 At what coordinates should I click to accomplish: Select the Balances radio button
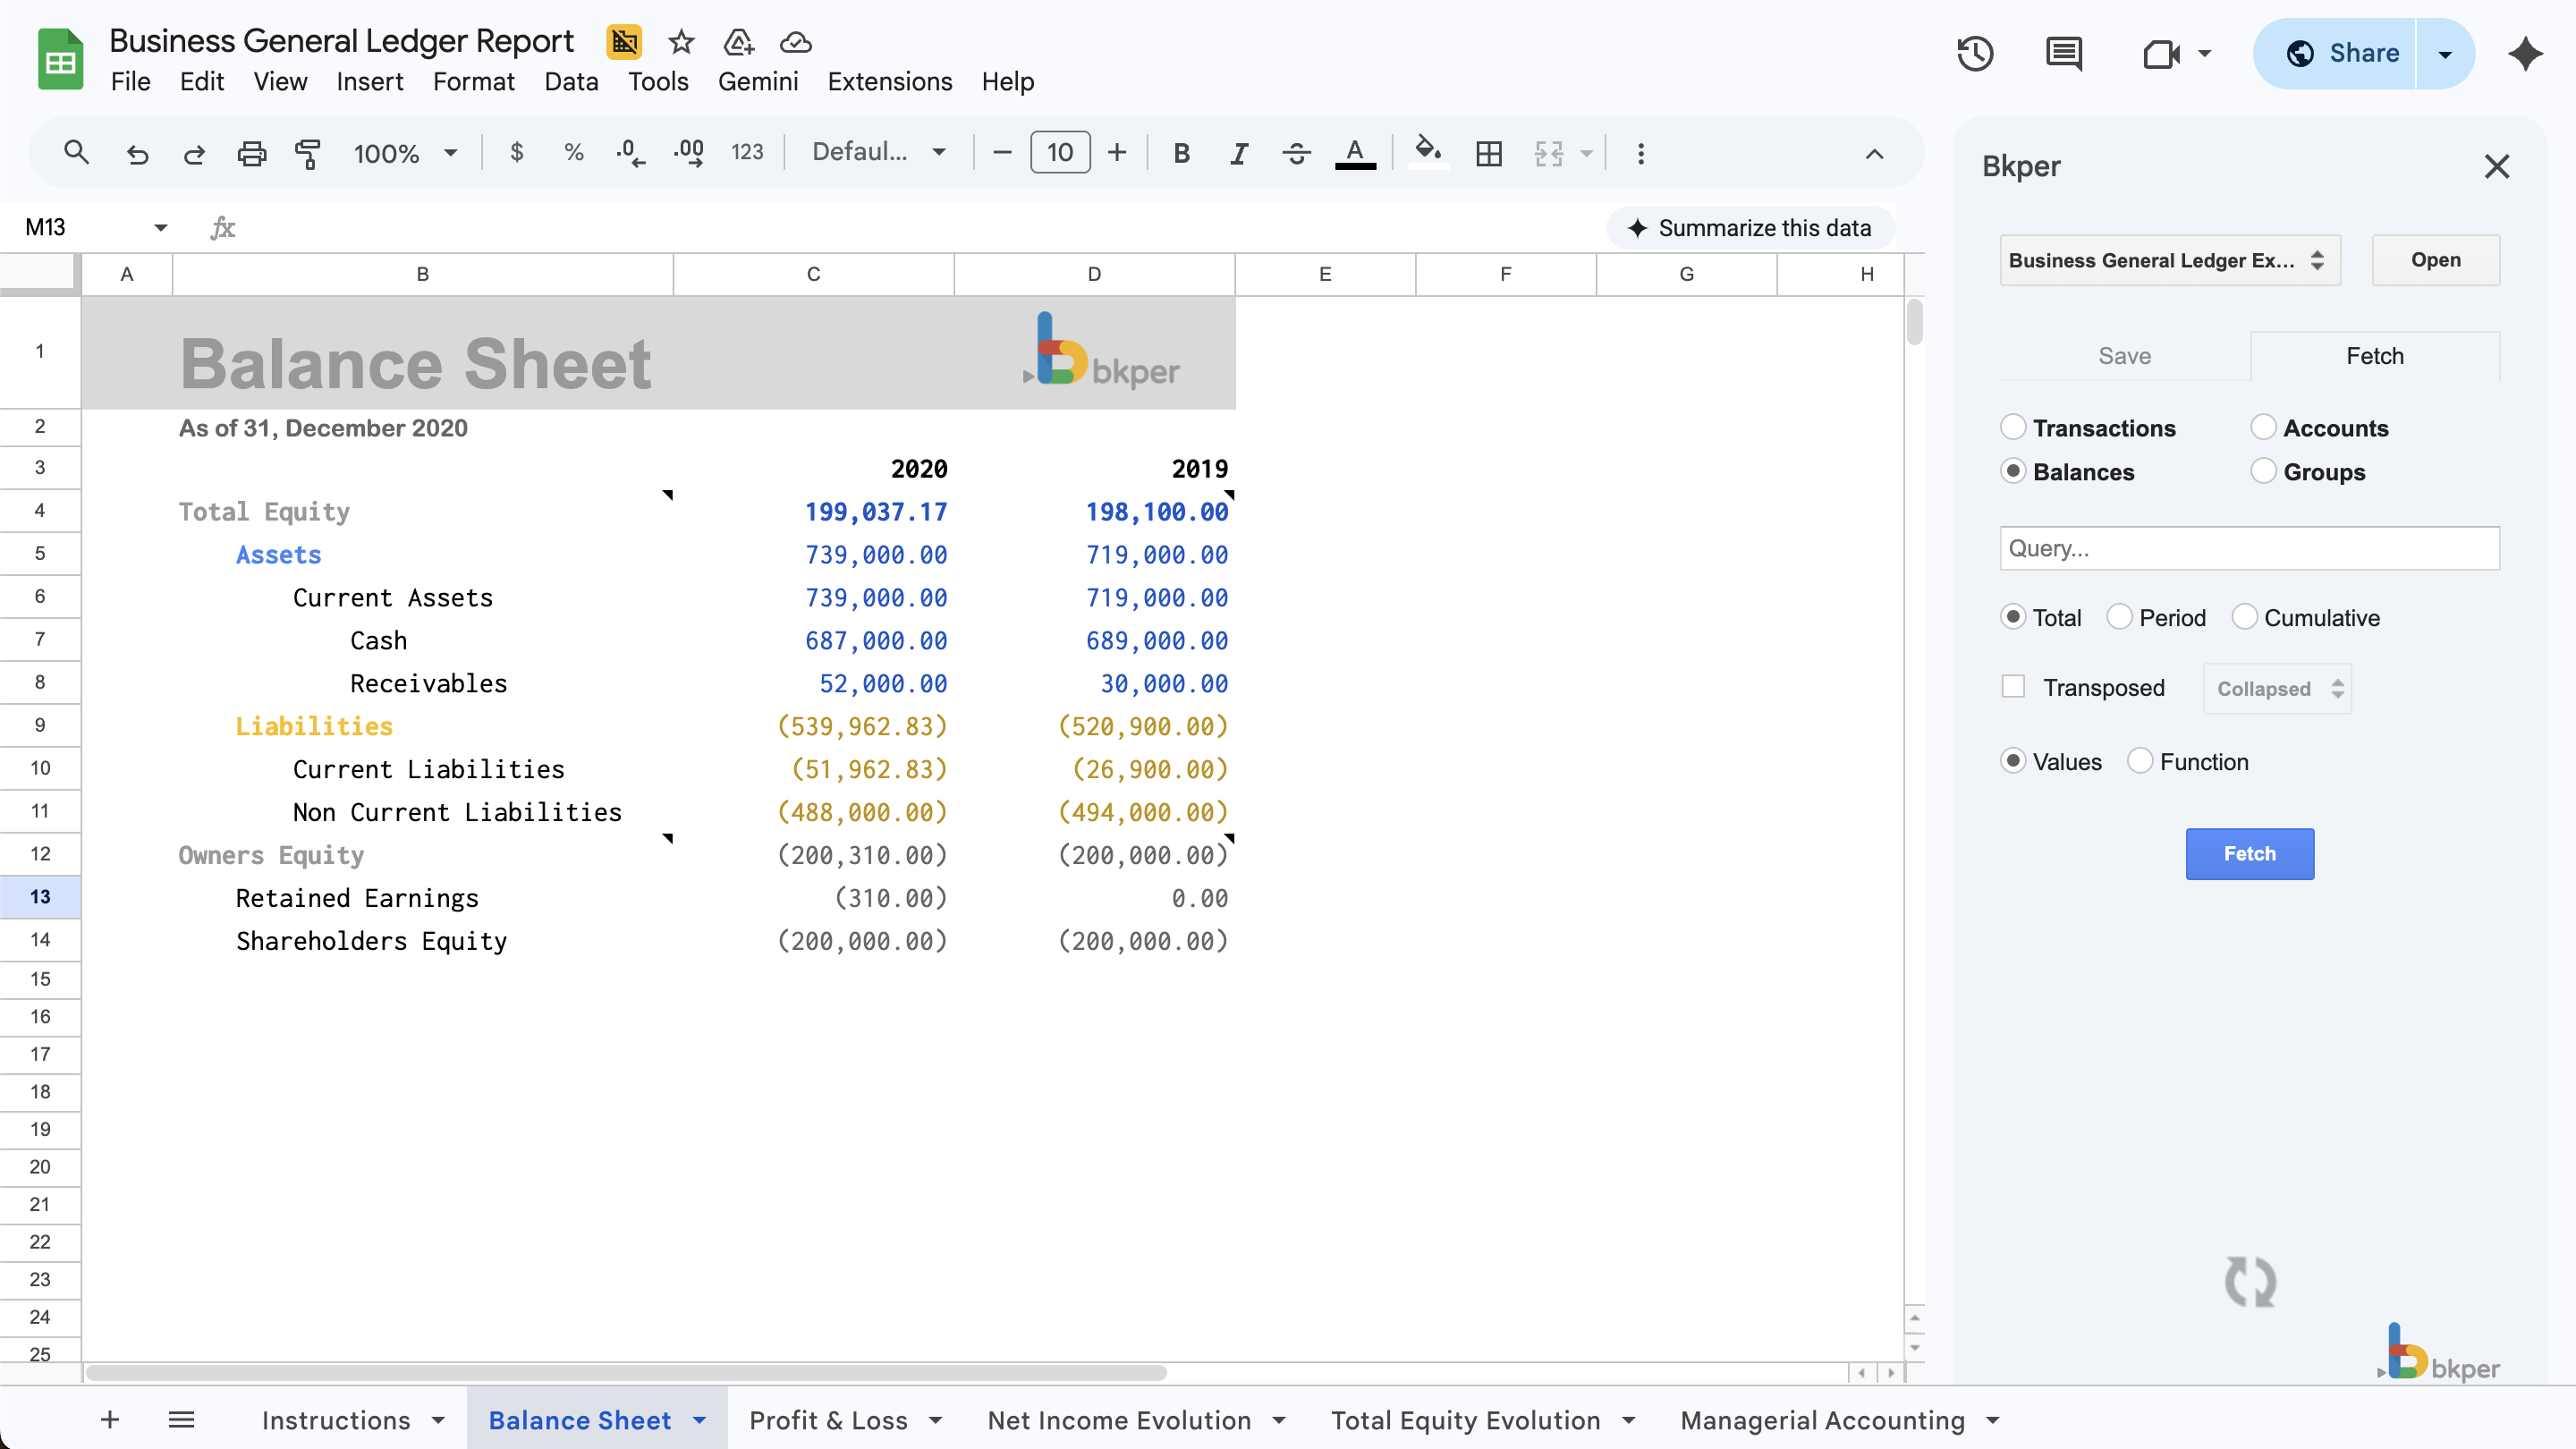click(x=2012, y=471)
